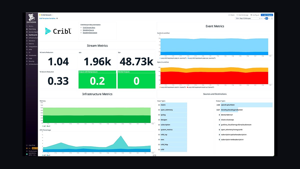Open UX Monitoring in the sidebar
300x169 pixels.
[32, 64]
